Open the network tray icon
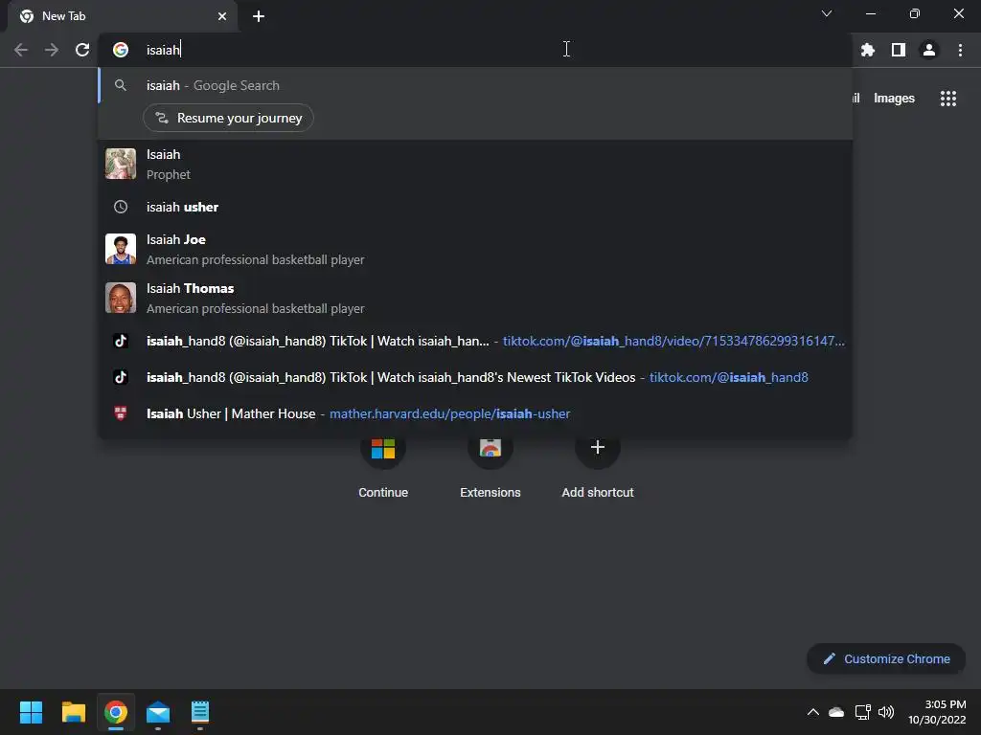The width and height of the screenshot is (981, 735). (x=863, y=712)
